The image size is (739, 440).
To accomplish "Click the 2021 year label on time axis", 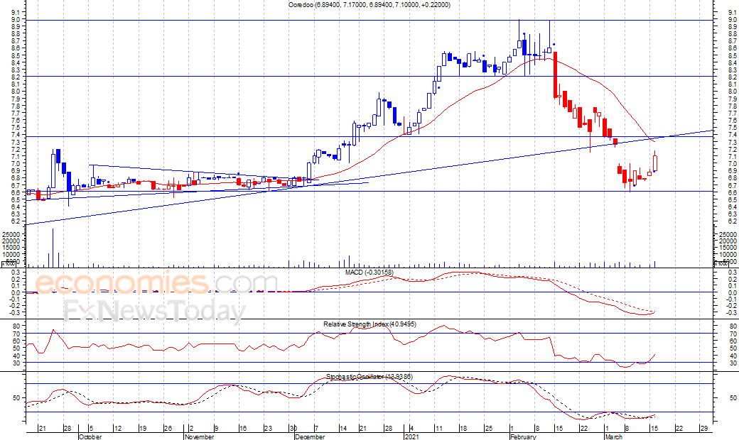I will click(x=412, y=436).
